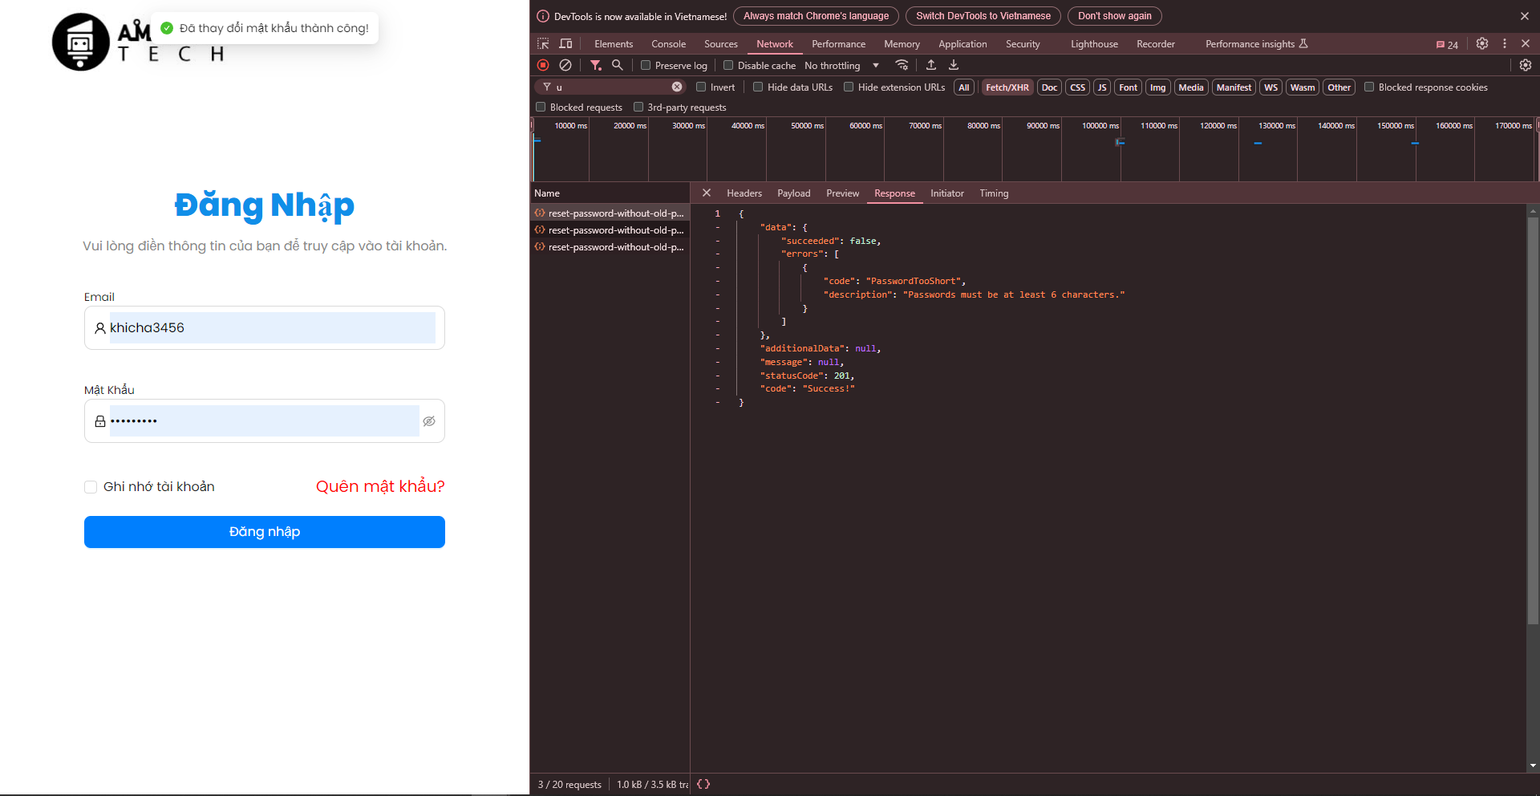Click the inspect element selector icon
1540x796 pixels.
[543, 43]
